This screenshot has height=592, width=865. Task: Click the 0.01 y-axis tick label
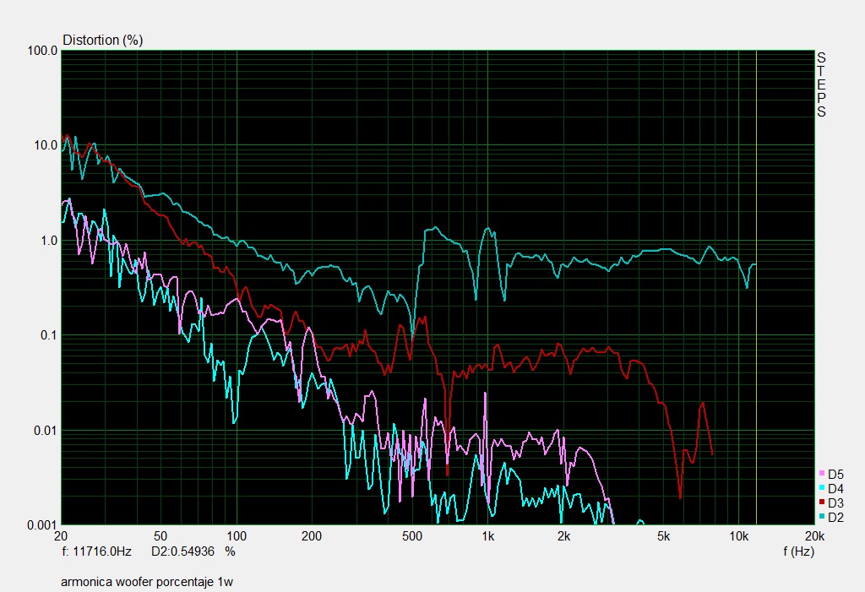point(46,431)
